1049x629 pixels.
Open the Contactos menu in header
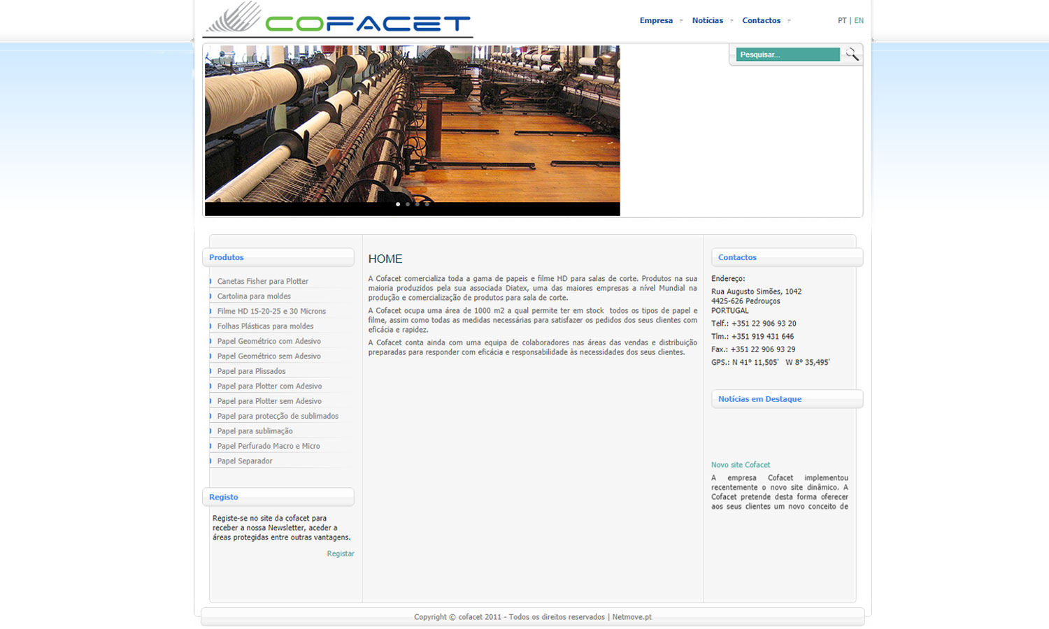point(761,21)
